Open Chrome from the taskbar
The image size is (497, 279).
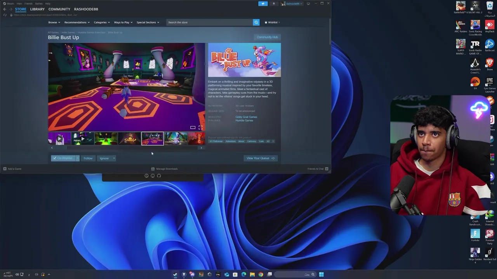(261, 274)
